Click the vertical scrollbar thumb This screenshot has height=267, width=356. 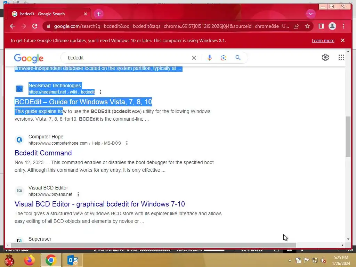[x=348, y=137]
